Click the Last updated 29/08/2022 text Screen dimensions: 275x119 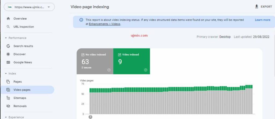point(252,37)
